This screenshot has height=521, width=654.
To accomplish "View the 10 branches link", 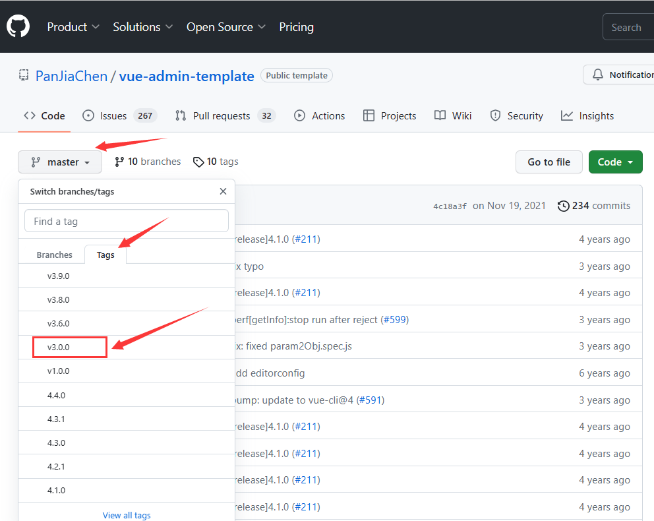I will point(148,162).
